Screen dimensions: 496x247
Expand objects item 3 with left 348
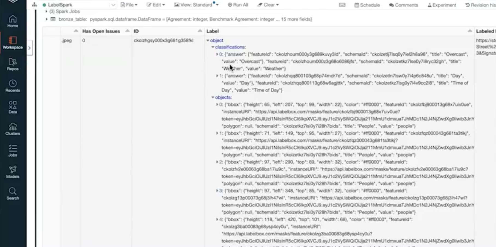coord(217,191)
